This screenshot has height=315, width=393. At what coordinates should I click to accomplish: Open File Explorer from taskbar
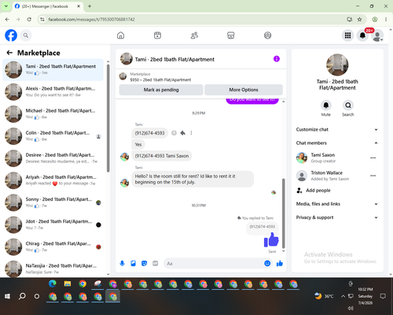click(68, 283)
